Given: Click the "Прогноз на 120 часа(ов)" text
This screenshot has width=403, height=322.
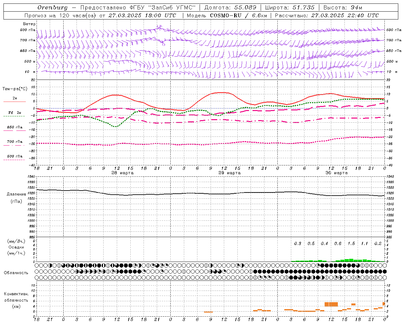Looking at the screenshot, I should pos(60,15).
